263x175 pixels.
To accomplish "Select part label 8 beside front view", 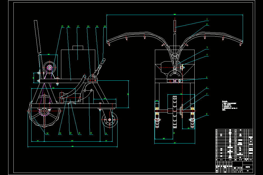I will (207, 114).
